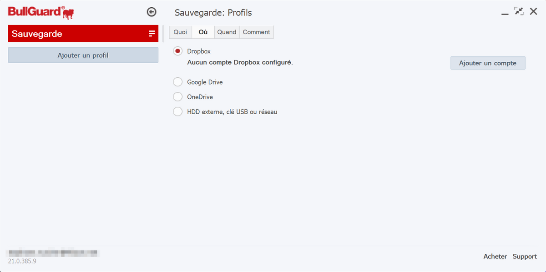Click the Ajouter un profil button
The height and width of the screenshot is (272, 546).
[x=83, y=55]
